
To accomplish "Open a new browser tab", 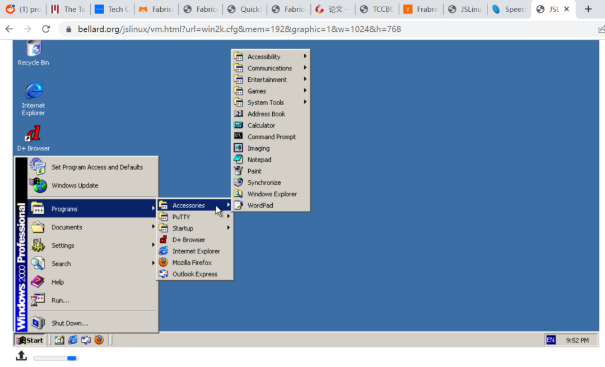I will 588,9.
